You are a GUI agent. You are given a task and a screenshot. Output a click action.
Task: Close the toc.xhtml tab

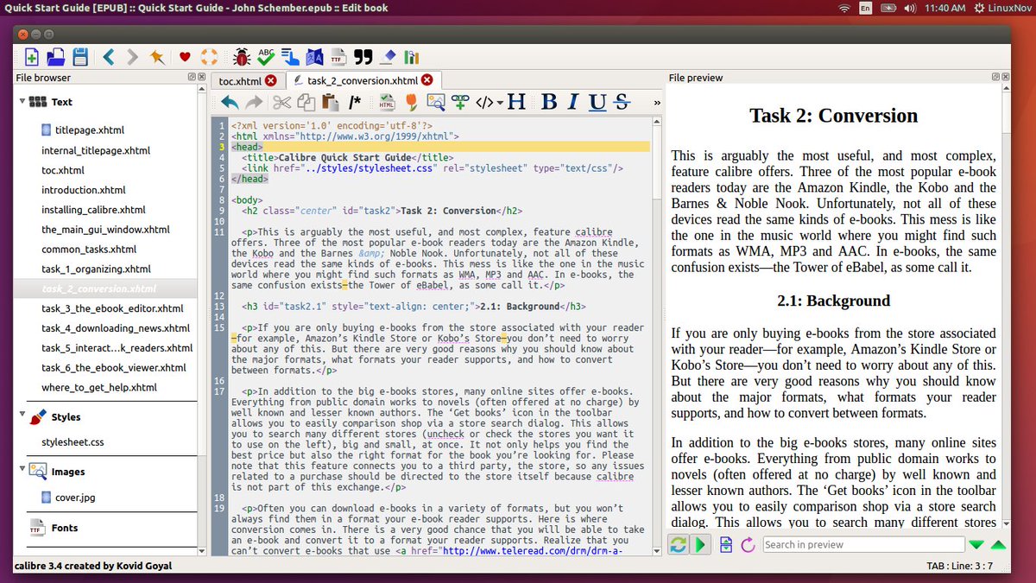271,80
